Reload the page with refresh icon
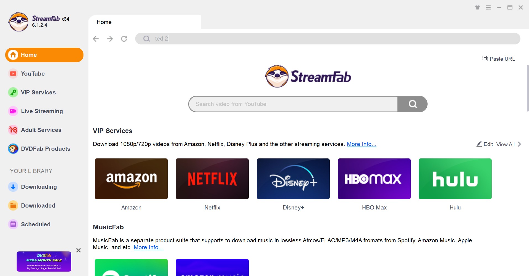This screenshot has width=529, height=276. [x=124, y=39]
